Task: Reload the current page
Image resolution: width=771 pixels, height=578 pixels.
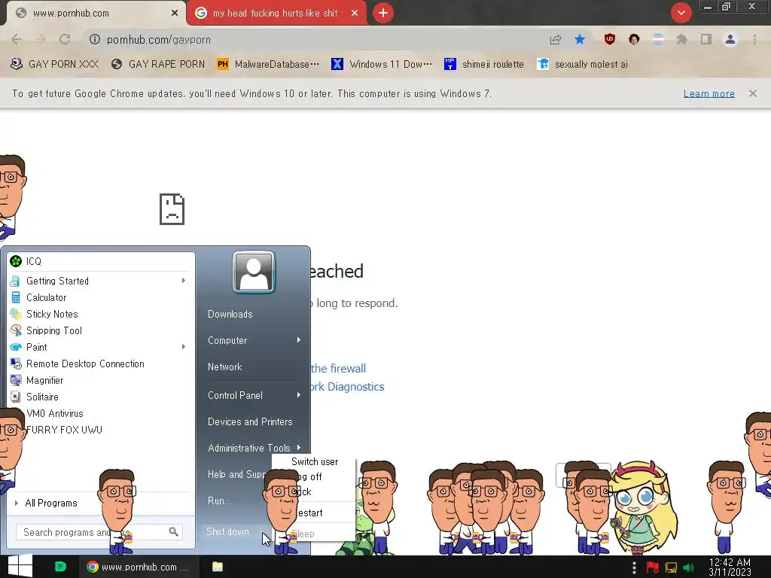Action: click(65, 39)
